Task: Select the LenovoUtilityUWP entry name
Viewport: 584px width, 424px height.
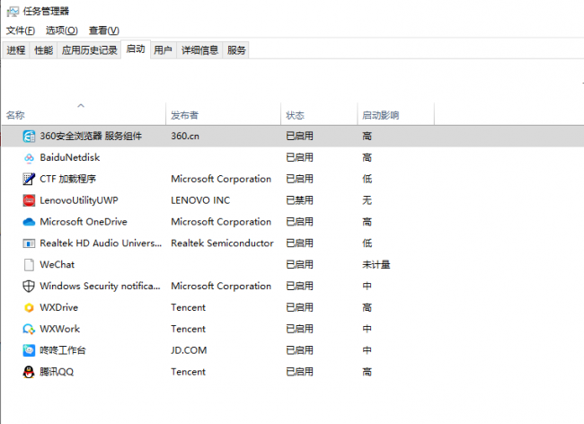Action: pos(79,200)
